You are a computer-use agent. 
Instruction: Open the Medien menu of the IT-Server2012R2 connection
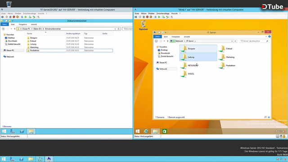click(18, 13)
